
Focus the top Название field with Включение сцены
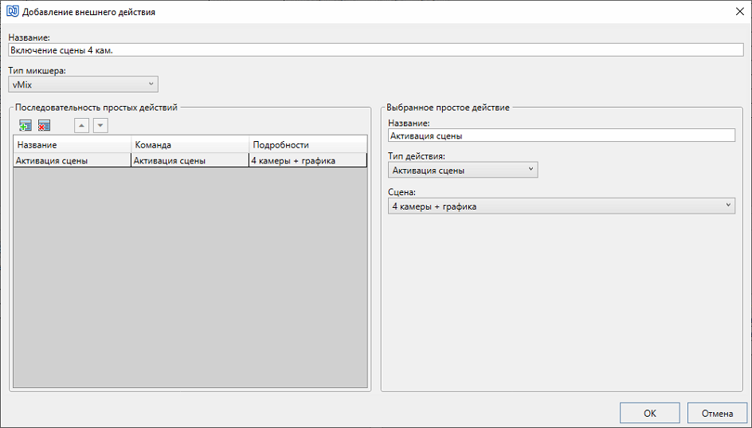click(376, 50)
